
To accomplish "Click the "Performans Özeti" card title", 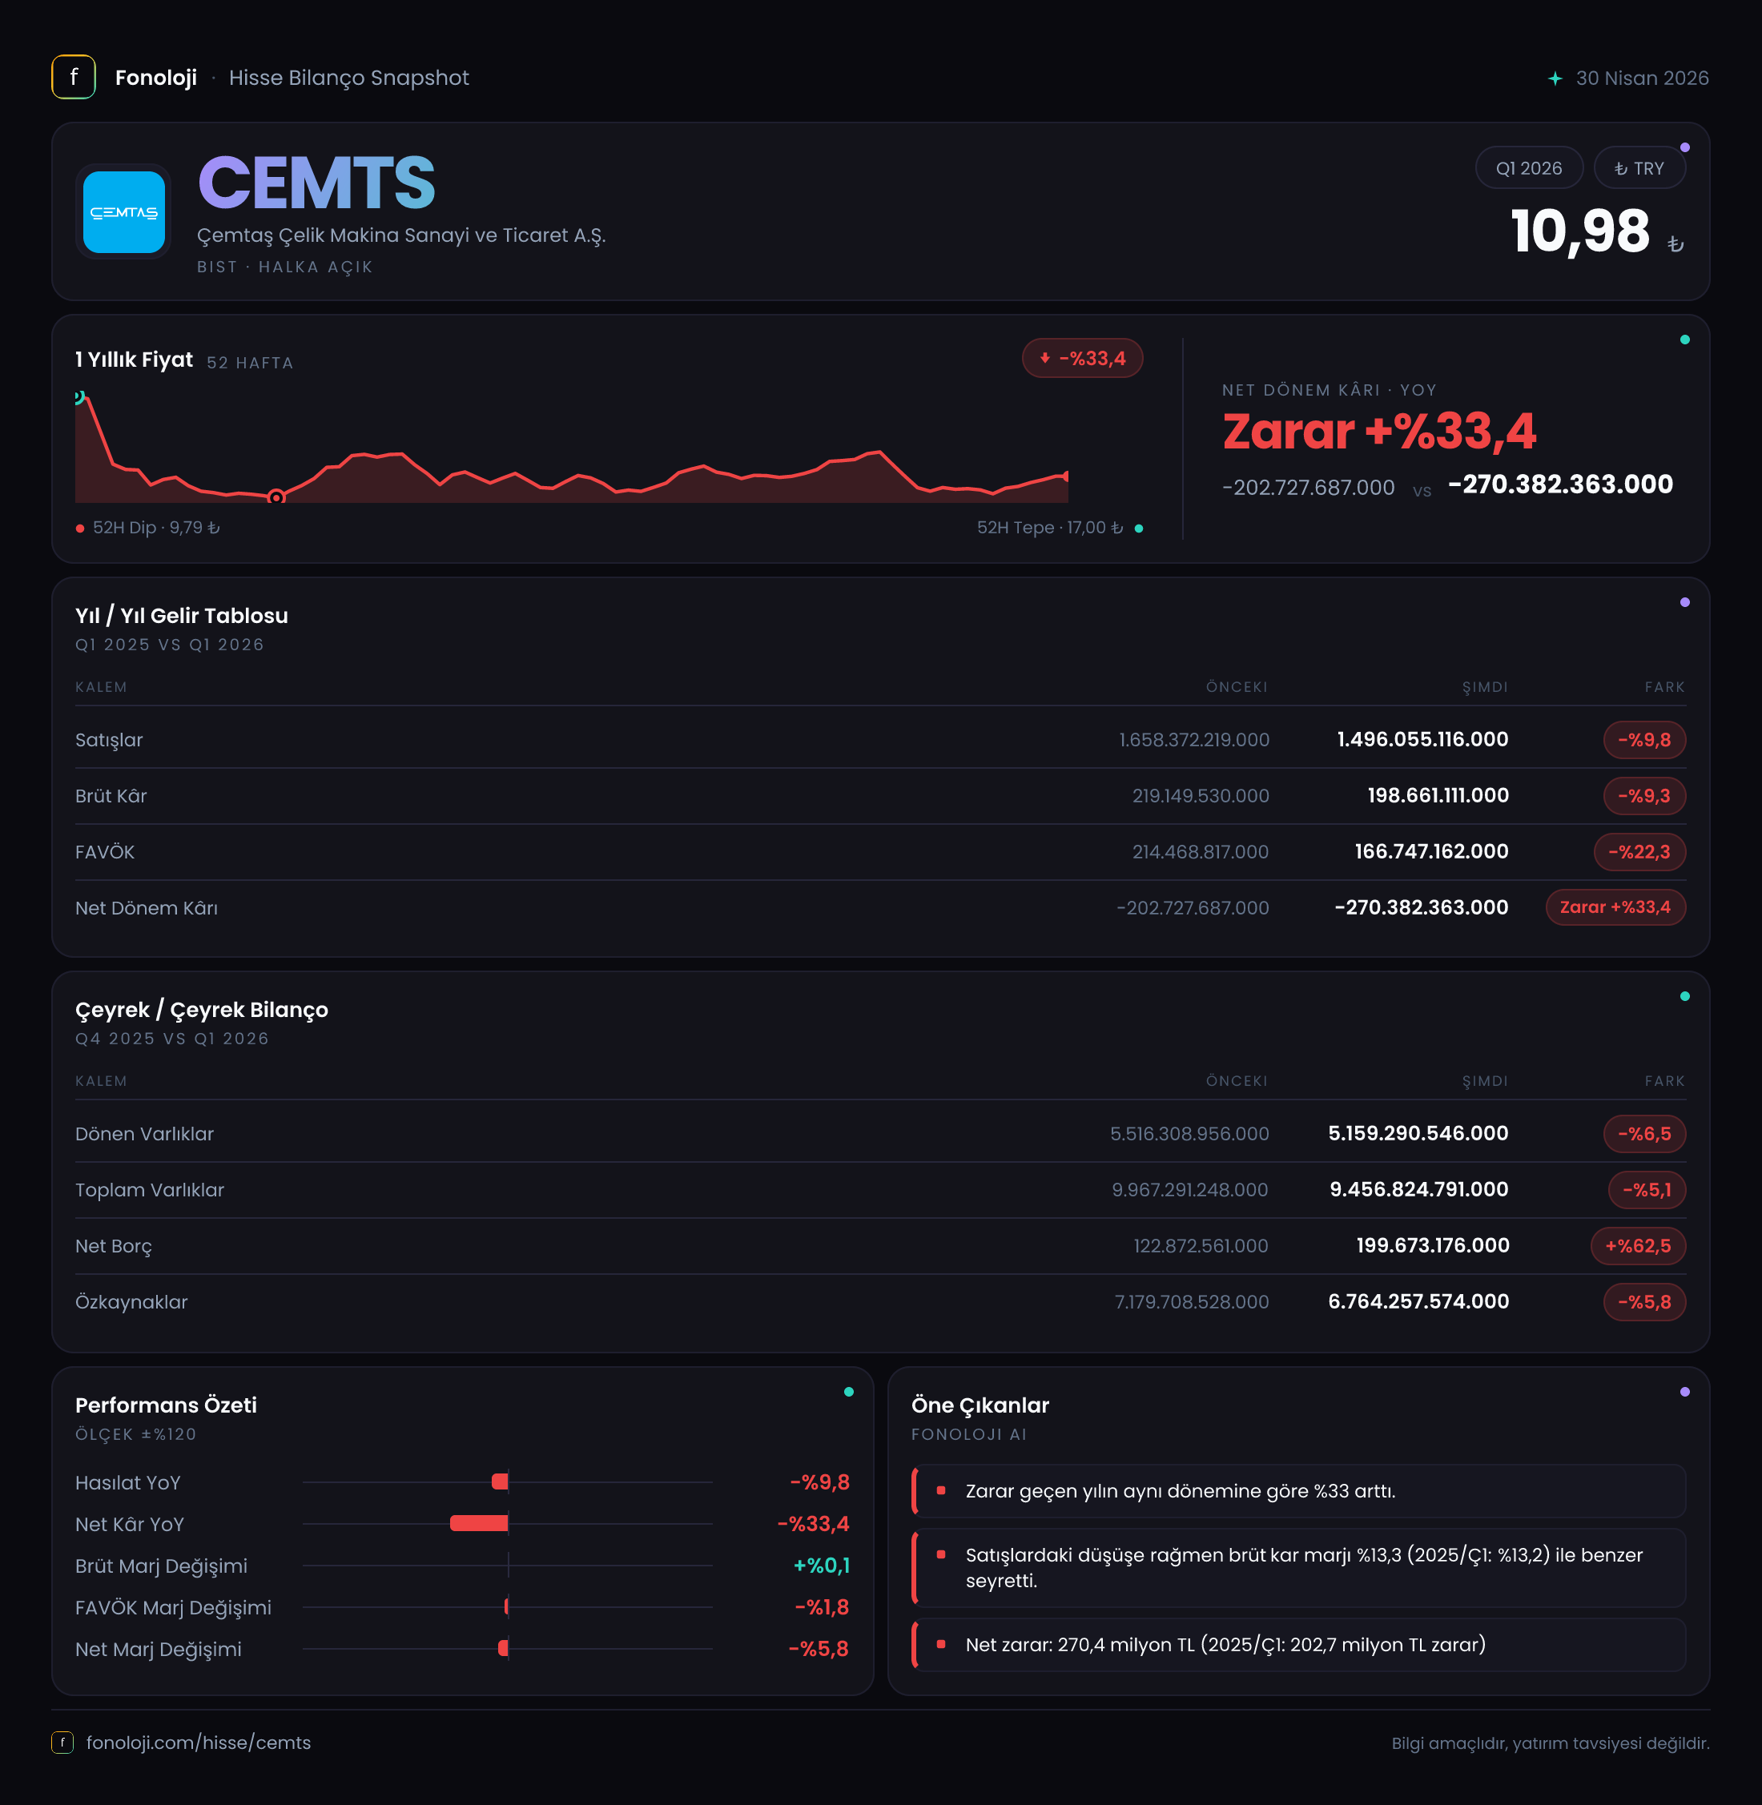I will point(166,1405).
